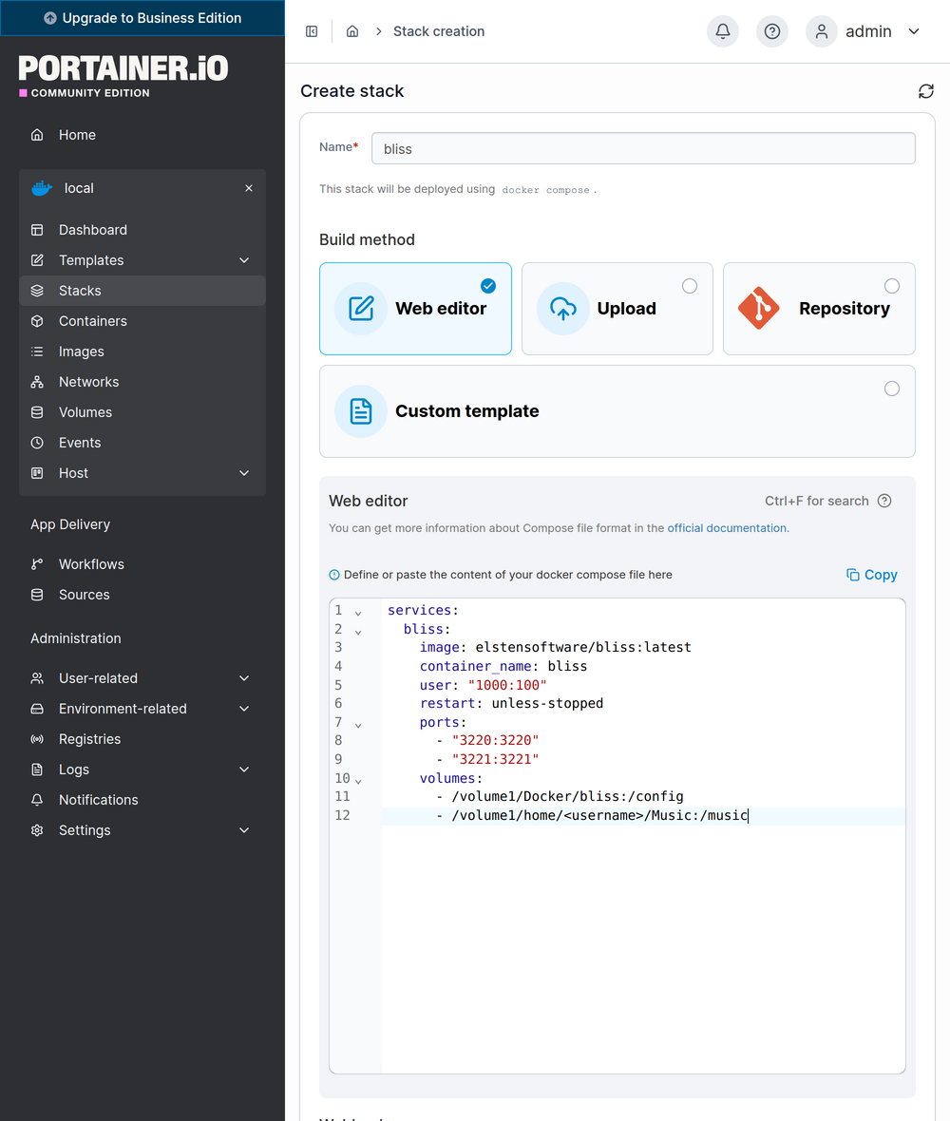Click the Networks icon in sidebar

tap(37, 383)
